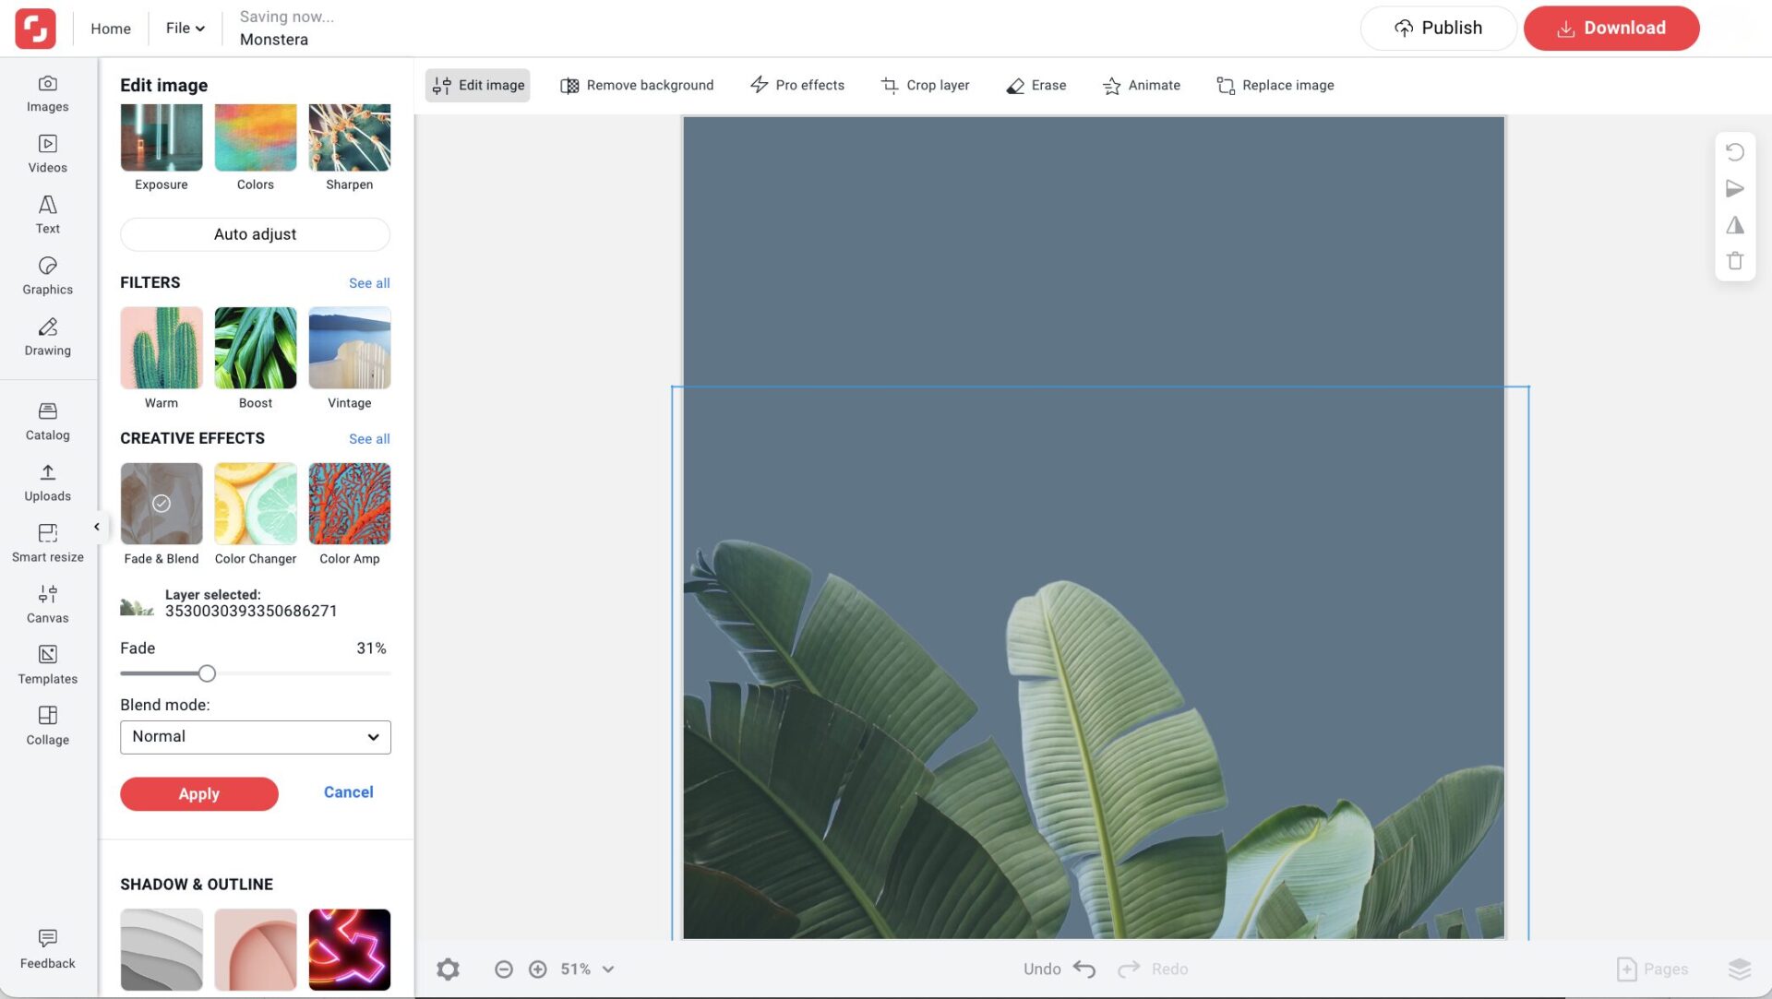Expand the File menu
Image resolution: width=1772 pixels, height=999 pixels.
183,28
